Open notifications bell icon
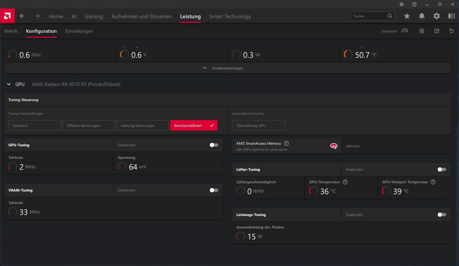Image resolution: width=459 pixels, height=266 pixels. pyautogui.click(x=422, y=16)
